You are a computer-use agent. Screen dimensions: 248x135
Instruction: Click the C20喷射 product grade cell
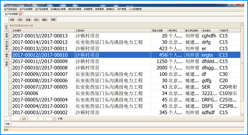230,87
